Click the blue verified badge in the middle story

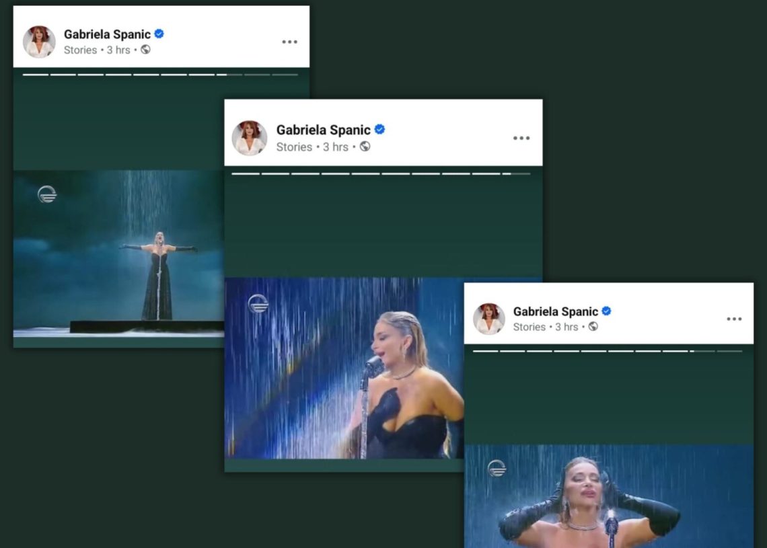tap(379, 129)
